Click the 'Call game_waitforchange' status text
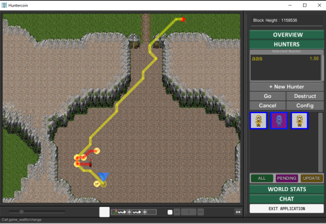 tap(21, 220)
